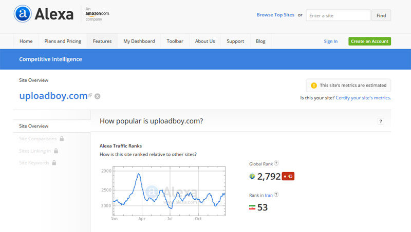The width and height of the screenshot is (411, 232).
Task: Go to Home tab
Action: click(x=26, y=41)
